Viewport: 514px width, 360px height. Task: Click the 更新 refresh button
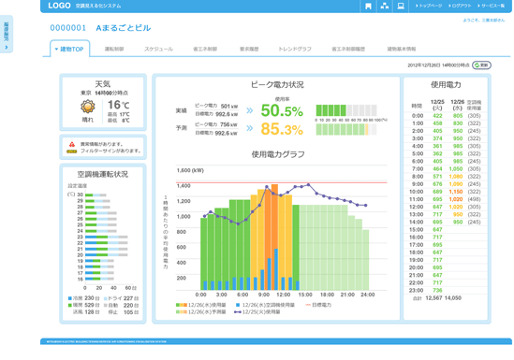(481, 65)
